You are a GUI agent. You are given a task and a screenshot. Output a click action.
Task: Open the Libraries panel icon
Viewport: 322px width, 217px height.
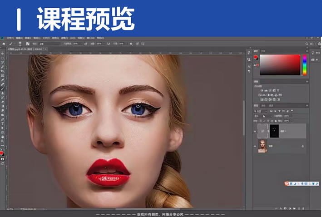[313, 59]
